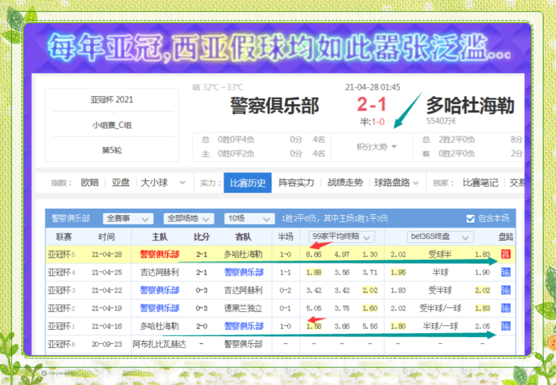Open the 大小球 tab
This screenshot has height=385, width=556.
click(x=154, y=183)
